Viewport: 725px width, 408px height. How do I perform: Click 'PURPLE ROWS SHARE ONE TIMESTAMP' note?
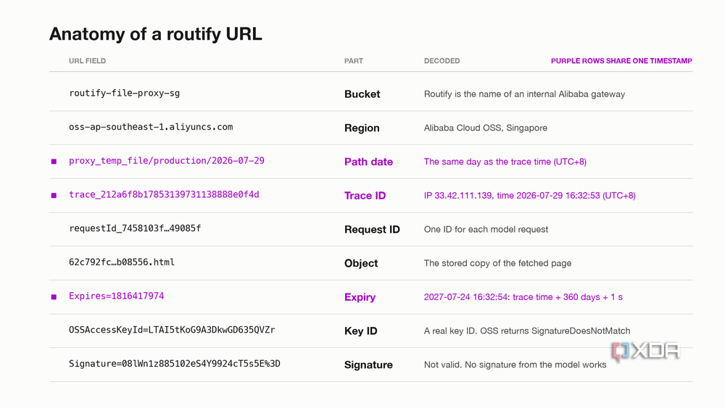click(621, 61)
